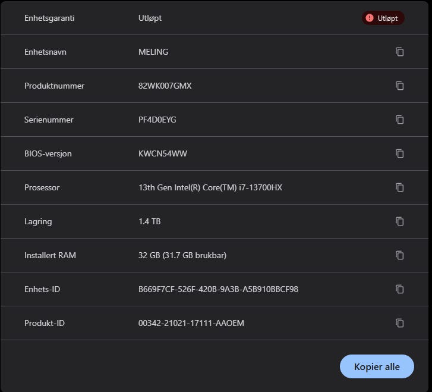Copy the Produktnummer value
Screen dimensions: 432x392
click(400, 86)
